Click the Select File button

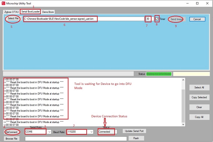tap(13, 19)
